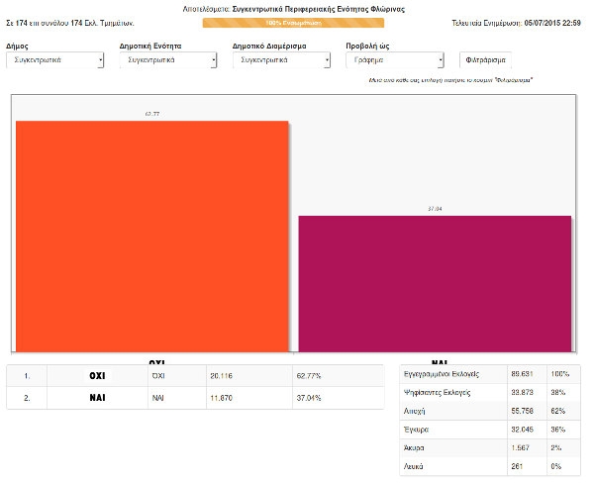The image size is (594, 483).
Task: Click the 20.116 votes cell
Action: [x=220, y=376]
